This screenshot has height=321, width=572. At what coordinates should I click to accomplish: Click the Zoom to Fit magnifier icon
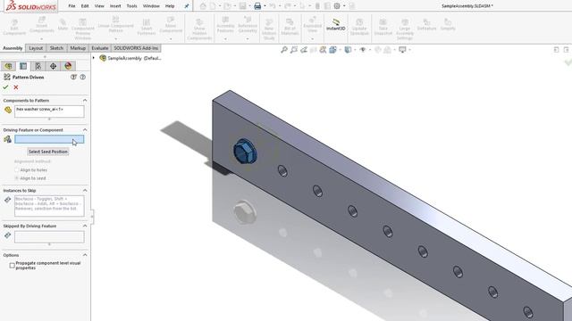point(284,50)
